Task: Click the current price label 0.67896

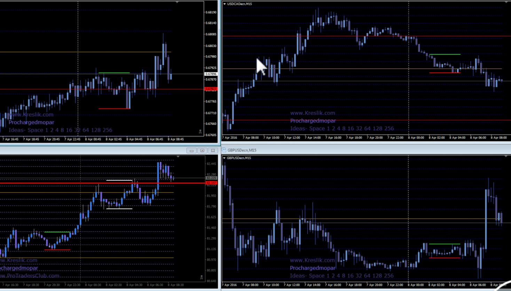Action: click(211, 74)
